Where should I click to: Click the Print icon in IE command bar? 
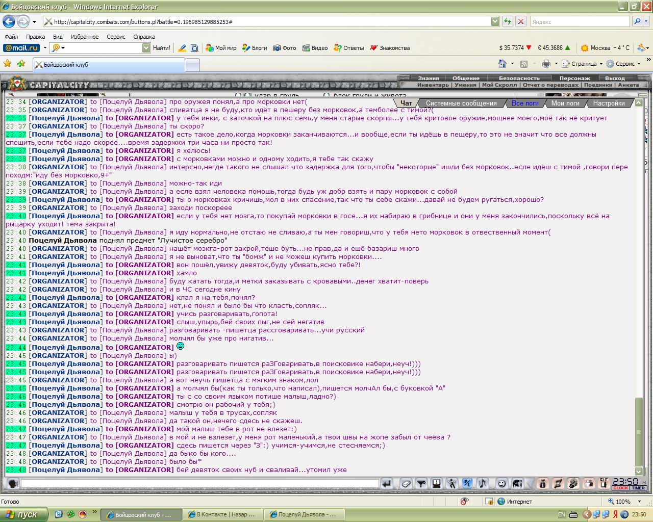[x=546, y=64]
